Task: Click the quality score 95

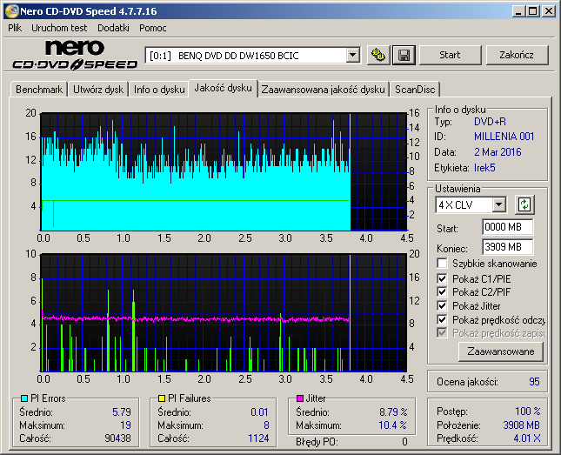Action: coord(534,382)
